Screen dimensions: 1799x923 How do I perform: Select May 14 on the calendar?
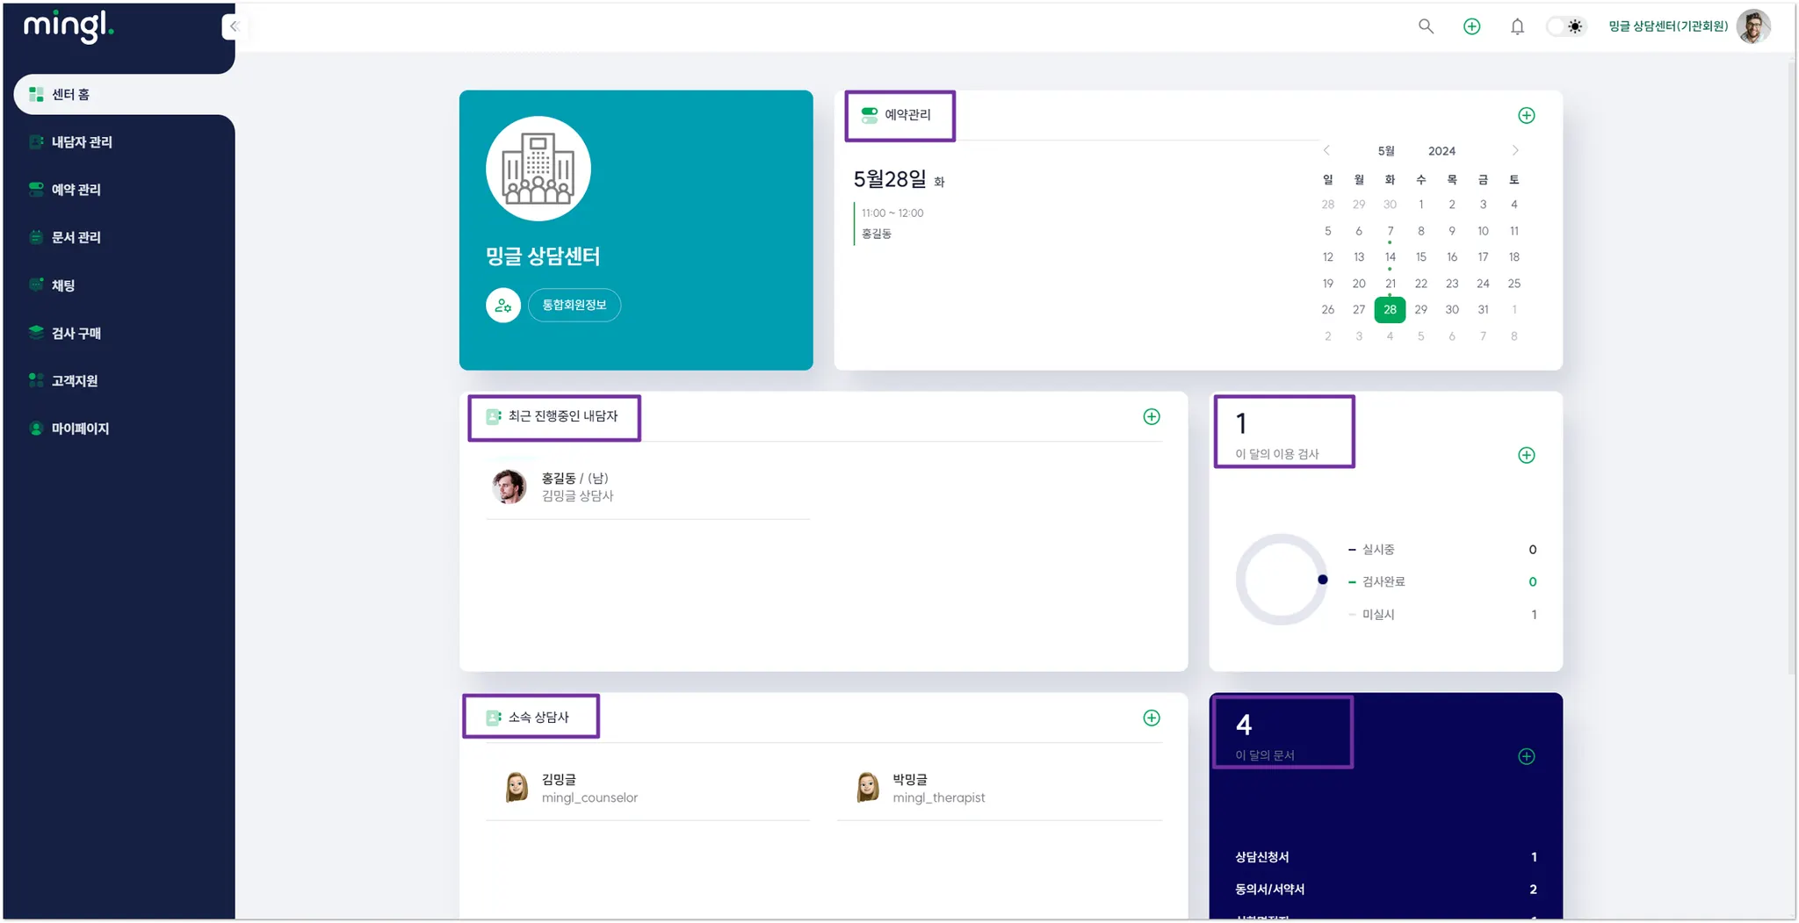[1390, 257]
